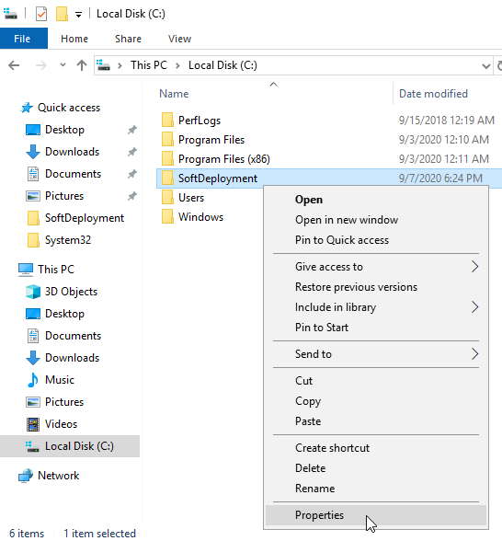
Task: Sort by the Date modified column header
Action: click(433, 94)
